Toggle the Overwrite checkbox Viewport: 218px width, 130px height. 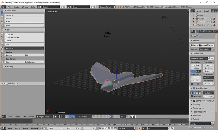point(192,128)
